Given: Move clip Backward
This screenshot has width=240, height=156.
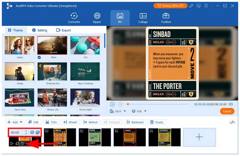Looking at the screenshot, I should pyautogui.click(x=135, y=122).
